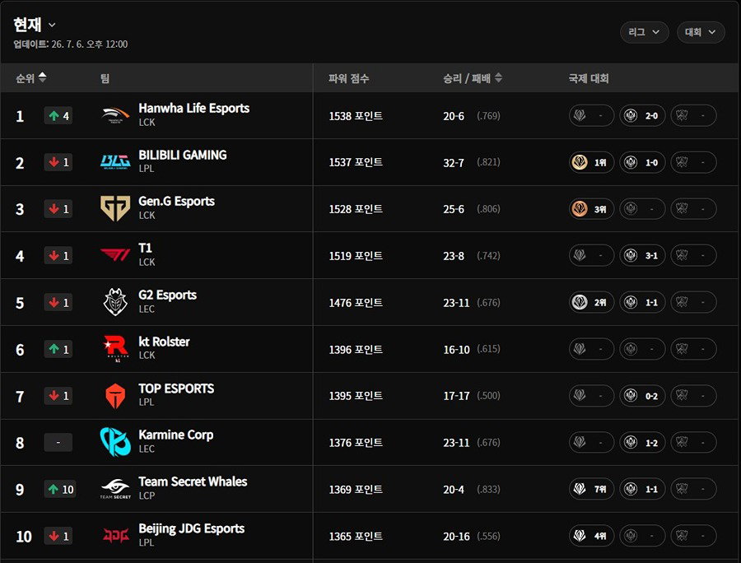The width and height of the screenshot is (741, 563).
Task: Sort the table by 순위 rank arrows
Action: click(43, 77)
